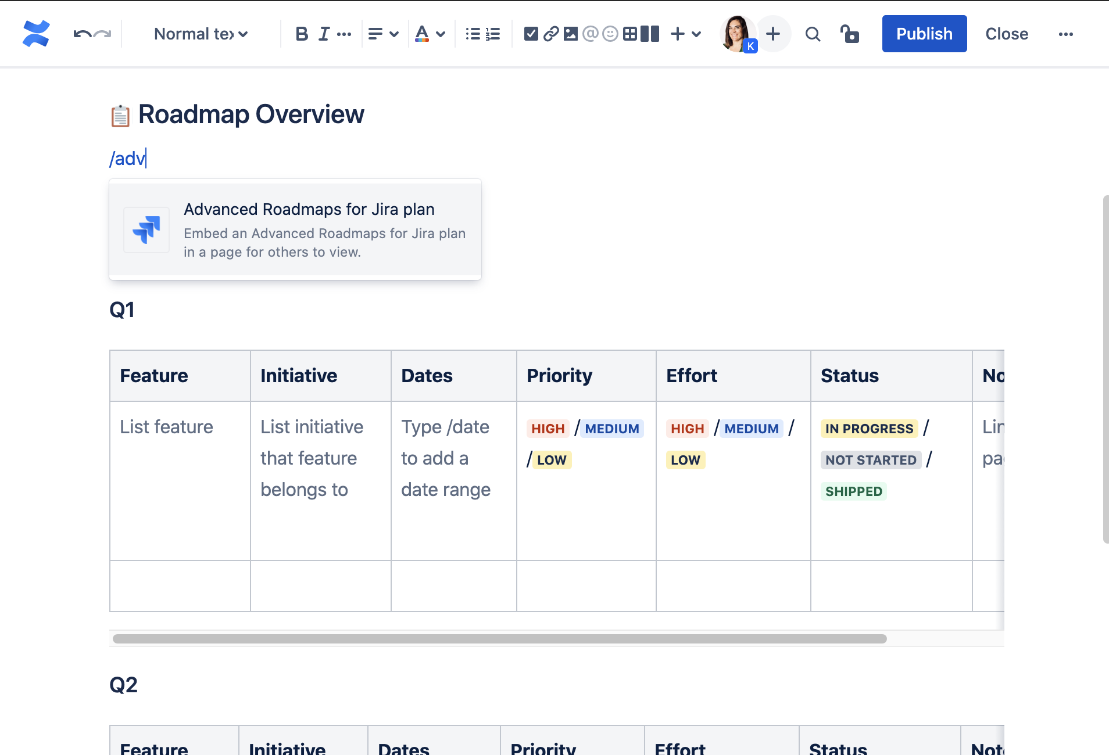Redo the last edit
Viewport: 1109px width, 755px height.
point(102,34)
